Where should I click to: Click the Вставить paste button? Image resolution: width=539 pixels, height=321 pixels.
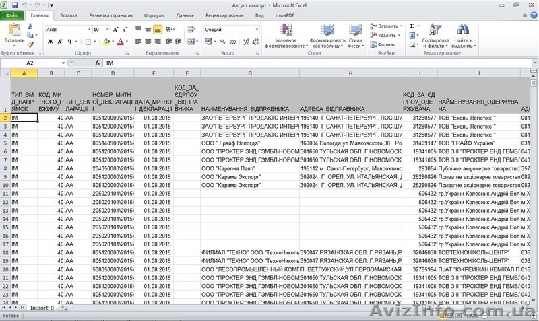click(13, 34)
